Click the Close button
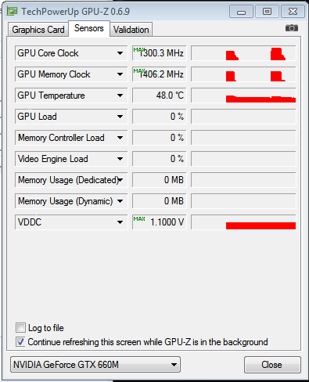 point(272,365)
